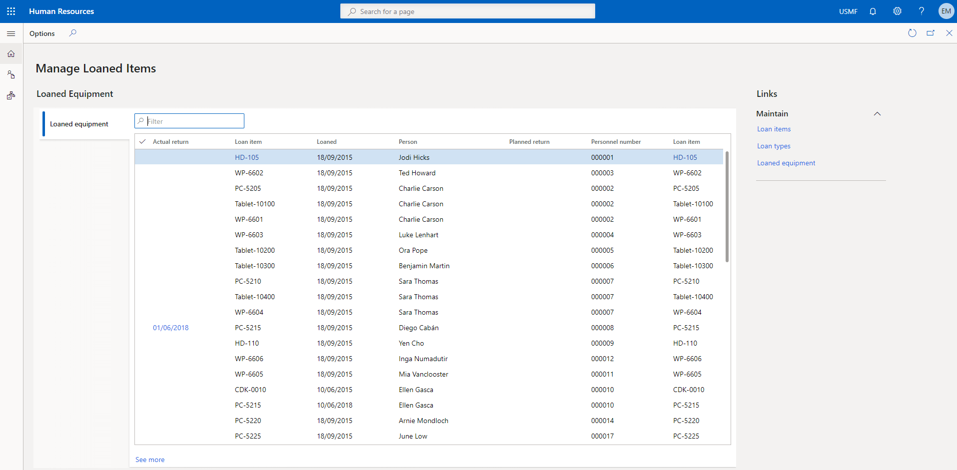
Task: Open the EM user account menu
Action: click(x=947, y=11)
